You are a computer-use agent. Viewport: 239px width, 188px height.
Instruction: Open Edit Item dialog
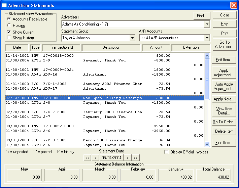pos(224,60)
